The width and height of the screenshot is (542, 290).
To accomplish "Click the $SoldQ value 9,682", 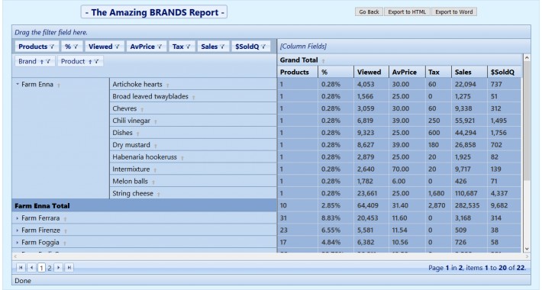I will [499, 205].
